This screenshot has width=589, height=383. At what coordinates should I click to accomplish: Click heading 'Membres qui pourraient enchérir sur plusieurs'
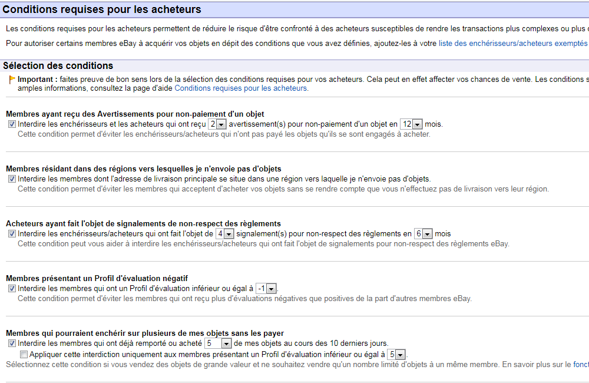[145, 334]
